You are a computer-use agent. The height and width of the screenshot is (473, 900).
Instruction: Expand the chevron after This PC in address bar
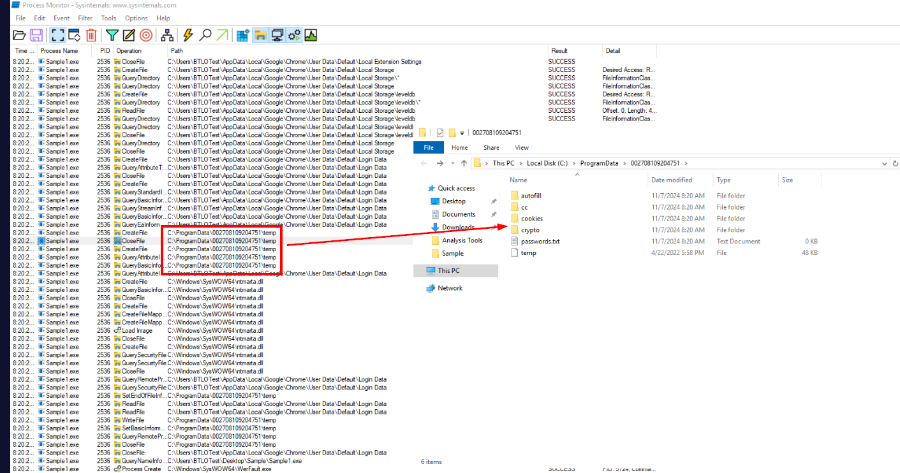click(520, 163)
